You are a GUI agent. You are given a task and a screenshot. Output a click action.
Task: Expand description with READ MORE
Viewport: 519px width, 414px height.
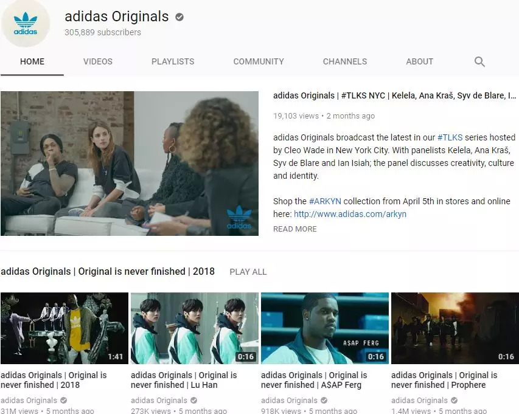pyautogui.click(x=295, y=229)
